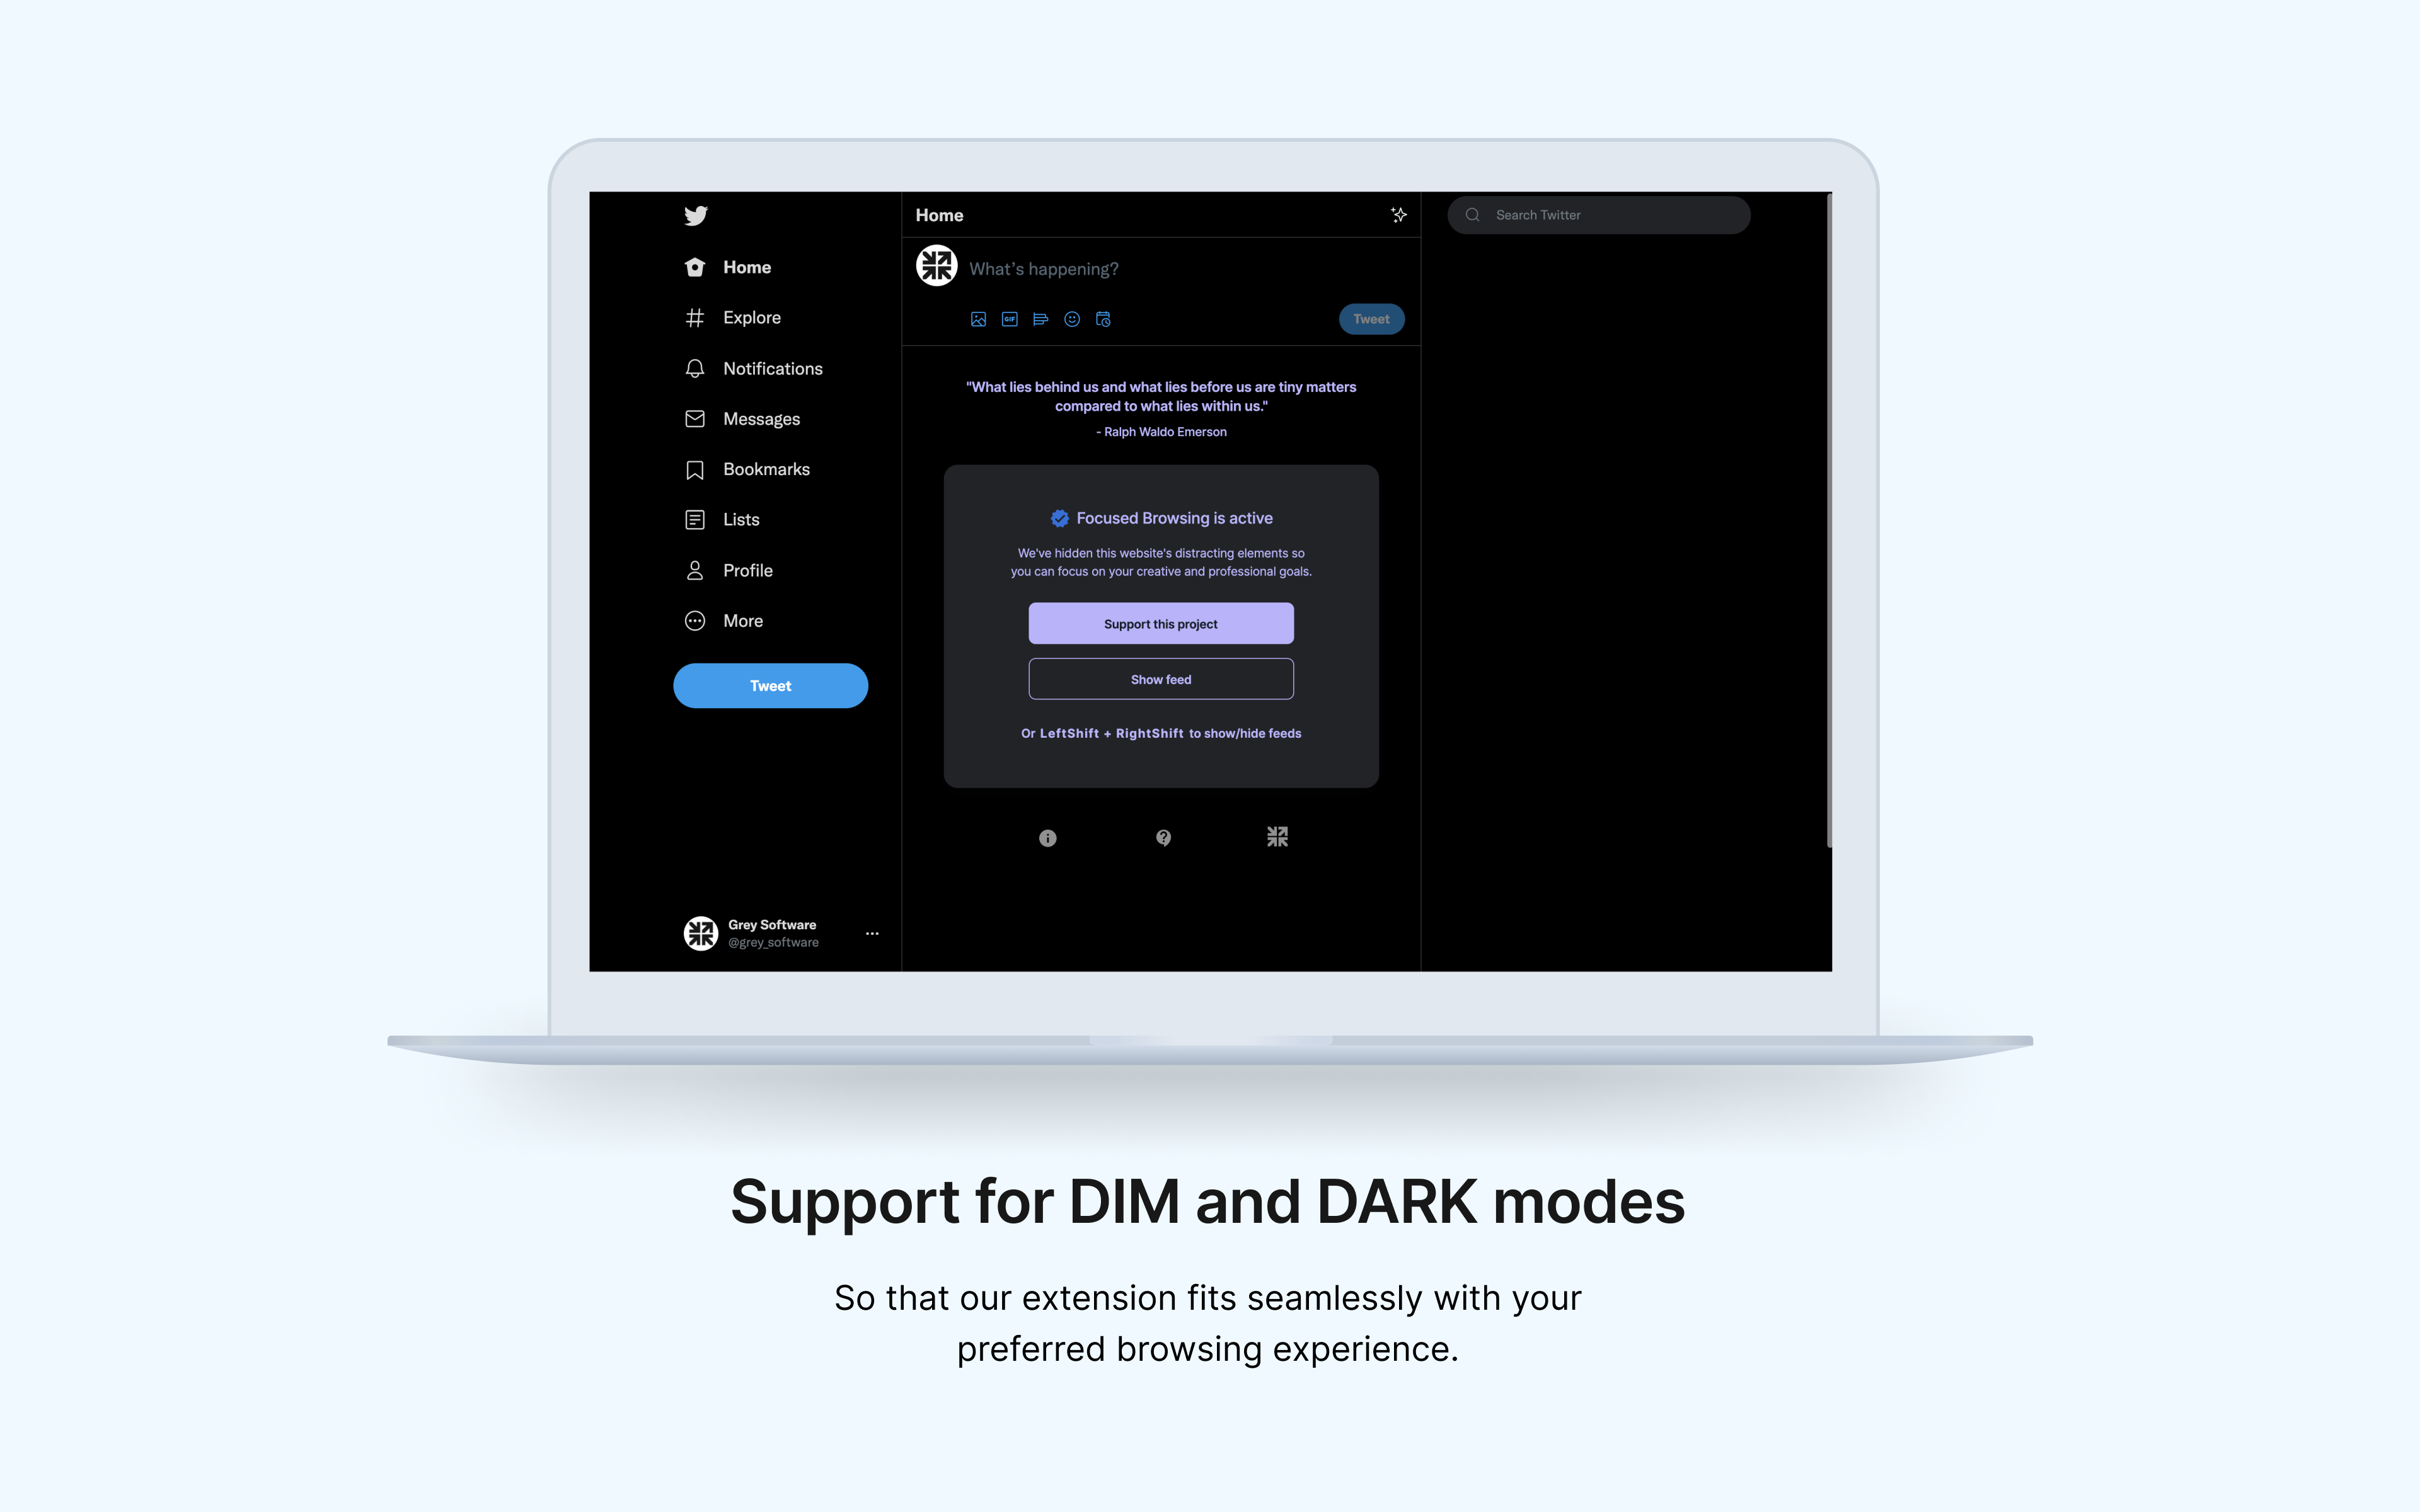2420x1512 pixels.
Task: Open the Messages inbox tab
Action: 761,418
